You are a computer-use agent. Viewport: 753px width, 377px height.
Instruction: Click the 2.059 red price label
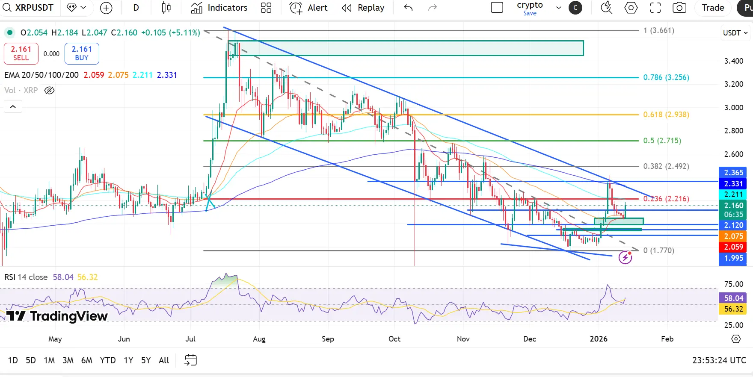[x=733, y=247]
